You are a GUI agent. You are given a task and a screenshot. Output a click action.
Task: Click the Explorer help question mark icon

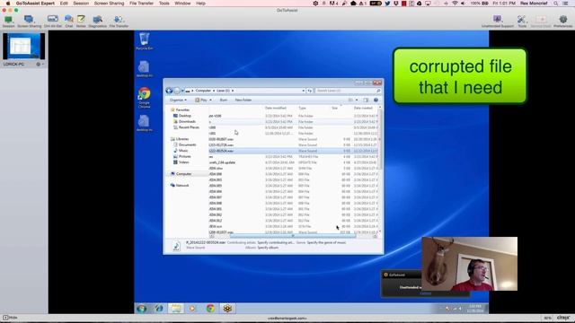(x=376, y=100)
